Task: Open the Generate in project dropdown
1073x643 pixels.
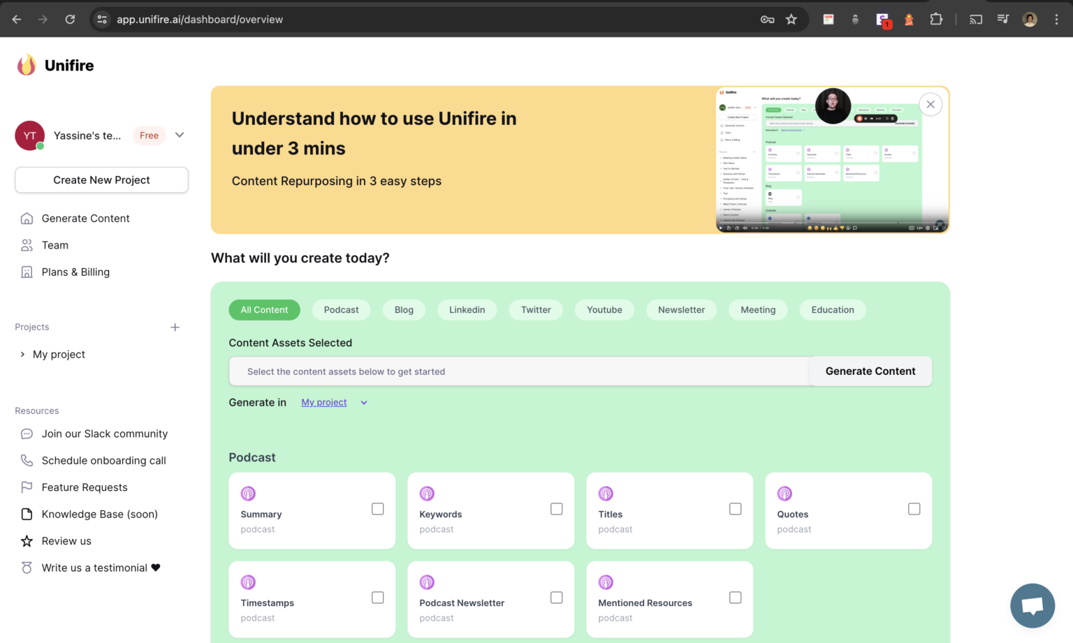Action: [335, 402]
